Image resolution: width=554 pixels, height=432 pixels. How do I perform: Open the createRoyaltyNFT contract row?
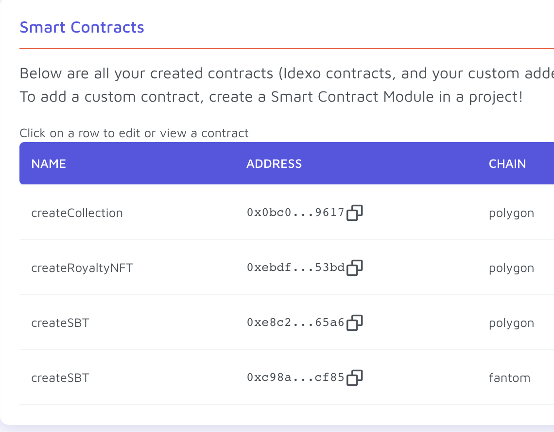pyautogui.click(x=287, y=268)
